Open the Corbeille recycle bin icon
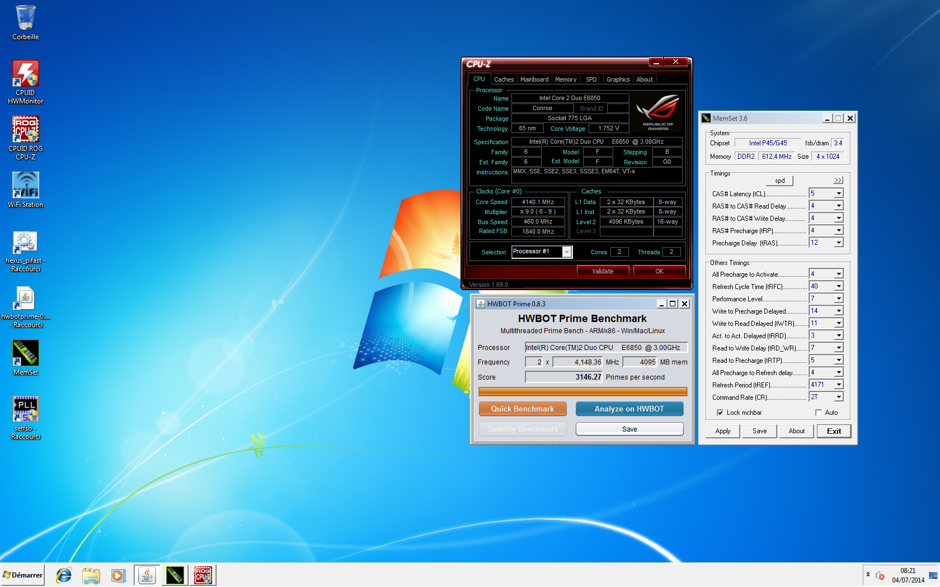The width and height of the screenshot is (940, 587). pos(25,22)
